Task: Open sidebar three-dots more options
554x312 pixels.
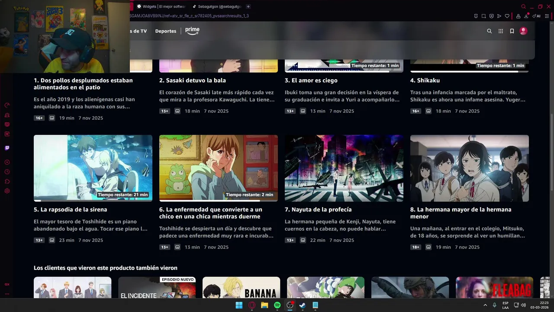Action: (7, 294)
